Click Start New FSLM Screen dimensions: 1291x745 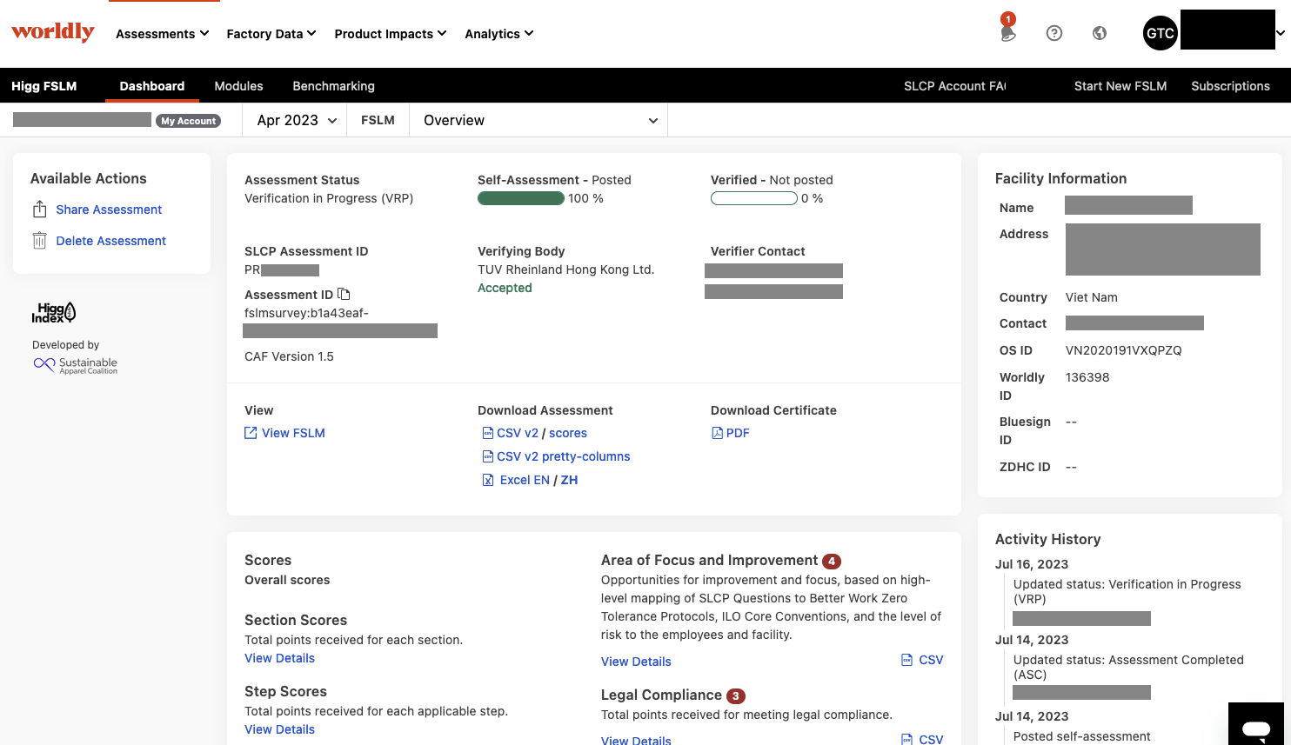pyautogui.click(x=1120, y=86)
